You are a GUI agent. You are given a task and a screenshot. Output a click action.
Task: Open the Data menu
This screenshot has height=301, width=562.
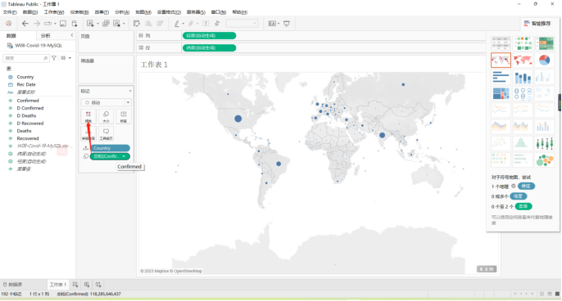[30, 12]
